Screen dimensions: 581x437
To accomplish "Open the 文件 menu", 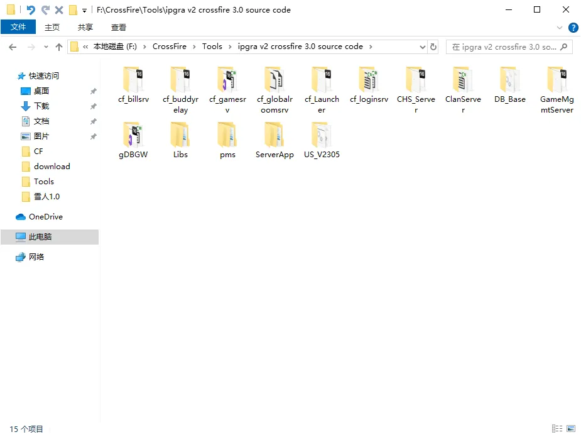I will 18,27.
